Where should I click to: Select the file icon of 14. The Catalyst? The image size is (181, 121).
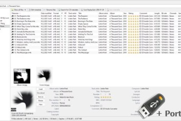coord(13,50)
